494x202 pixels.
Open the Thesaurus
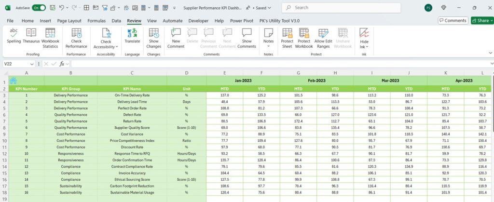[x=31, y=36]
